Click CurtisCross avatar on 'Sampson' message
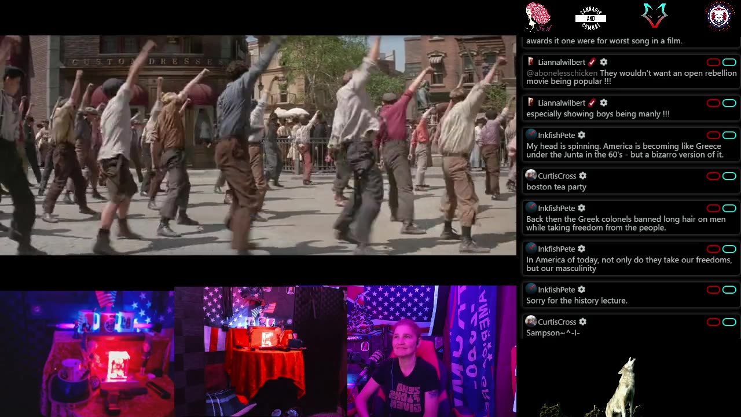 coord(531,321)
